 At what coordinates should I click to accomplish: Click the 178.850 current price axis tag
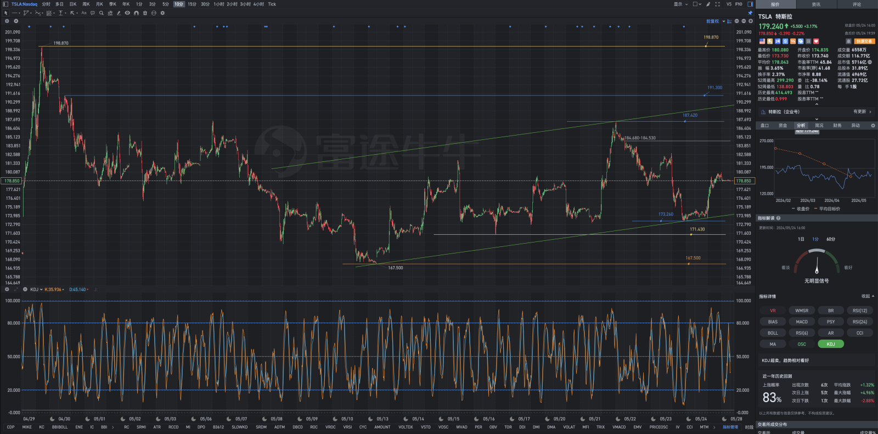744,181
